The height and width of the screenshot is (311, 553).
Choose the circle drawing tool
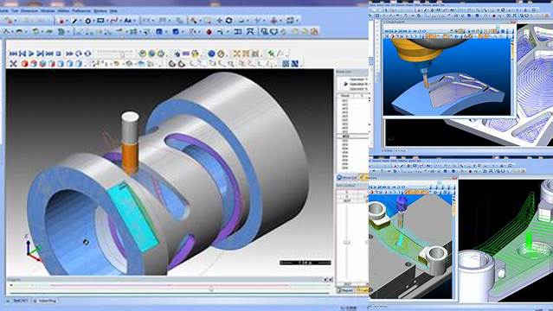[87, 21]
